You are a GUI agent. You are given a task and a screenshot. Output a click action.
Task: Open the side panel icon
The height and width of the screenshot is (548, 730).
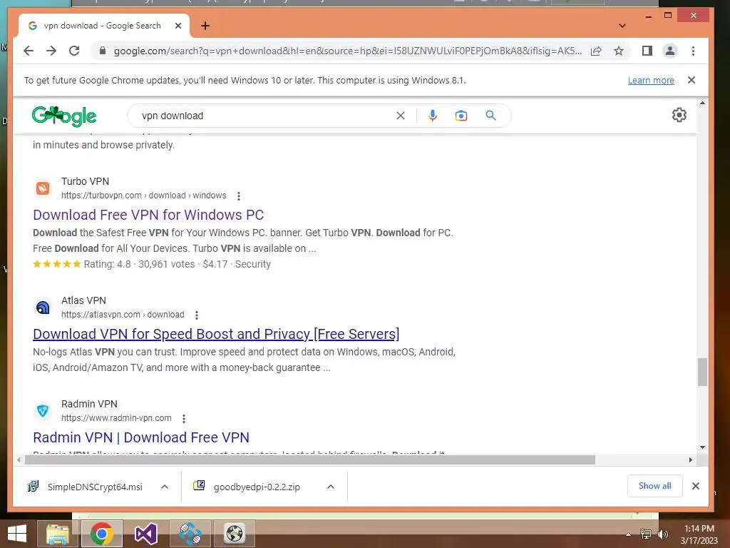(647, 51)
